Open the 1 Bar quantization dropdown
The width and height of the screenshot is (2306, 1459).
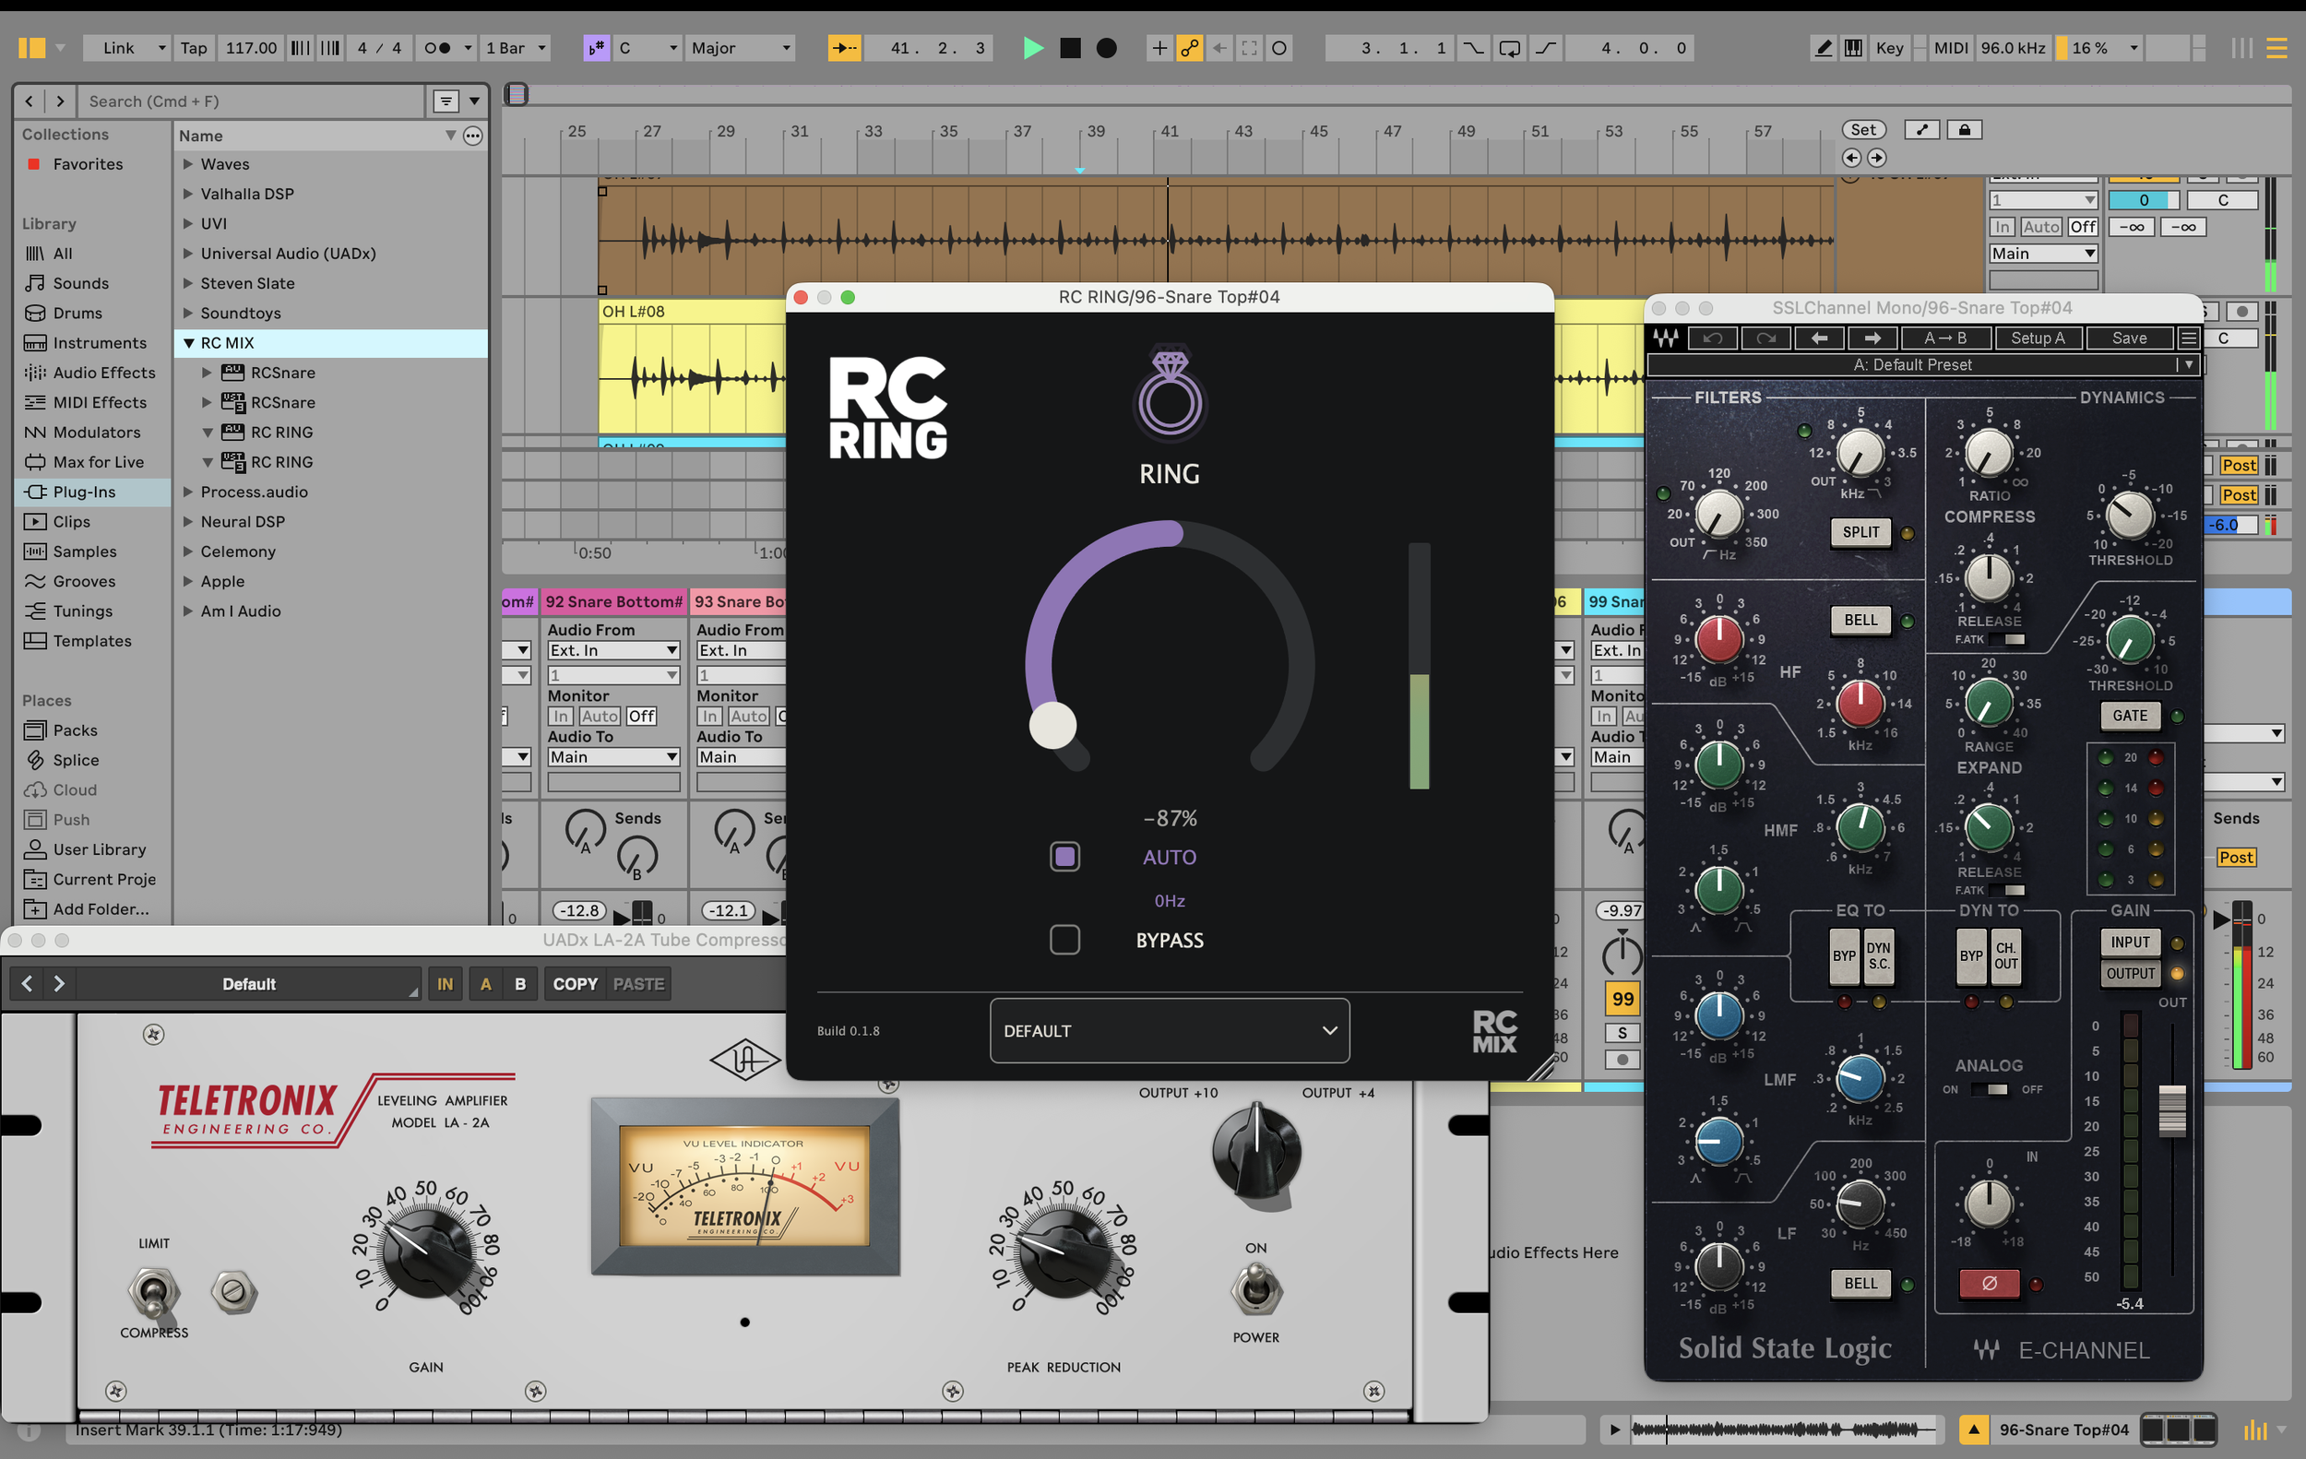coord(516,48)
